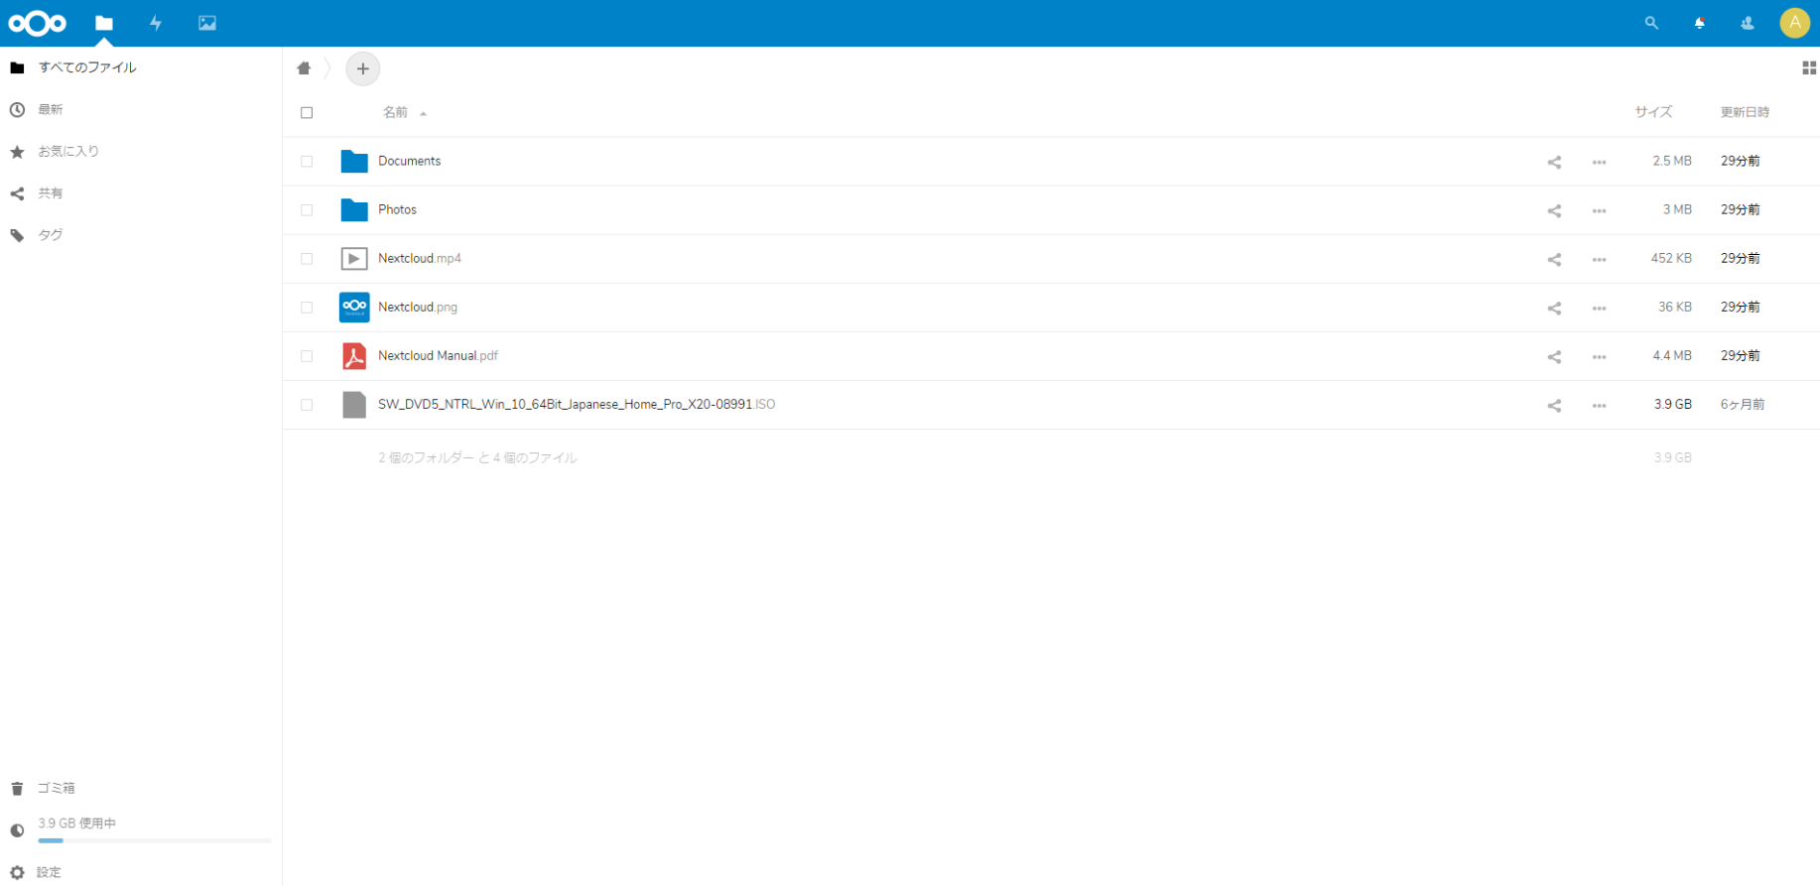Open more actions for Nextcloud.png
Screen dimensions: 1820x886
[1599, 308]
